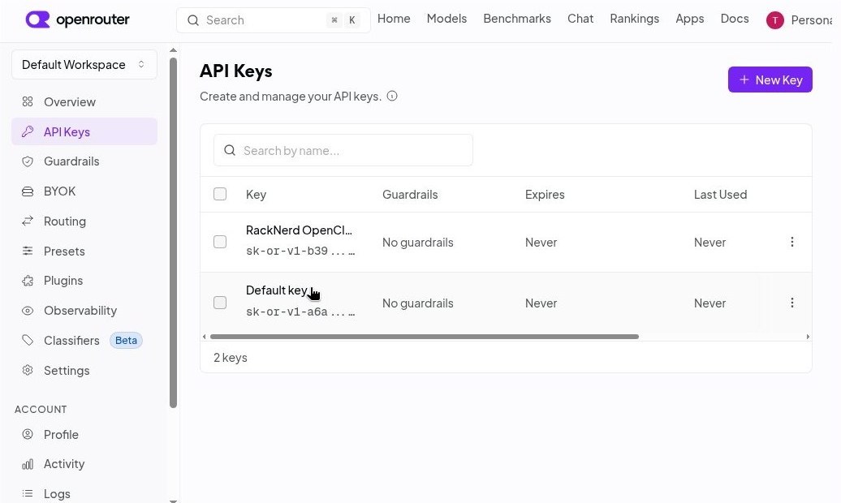Click the Search by name input field
The width and height of the screenshot is (841, 503).
pyautogui.click(x=343, y=150)
